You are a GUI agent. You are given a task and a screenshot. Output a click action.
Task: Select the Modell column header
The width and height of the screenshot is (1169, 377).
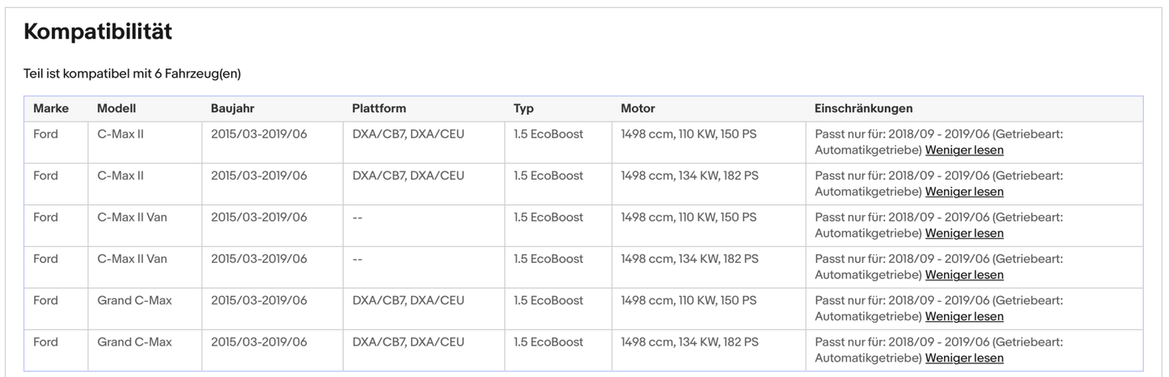click(x=116, y=108)
